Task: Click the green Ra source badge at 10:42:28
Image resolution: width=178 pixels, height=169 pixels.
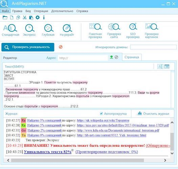Action: (x=23, y=125)
